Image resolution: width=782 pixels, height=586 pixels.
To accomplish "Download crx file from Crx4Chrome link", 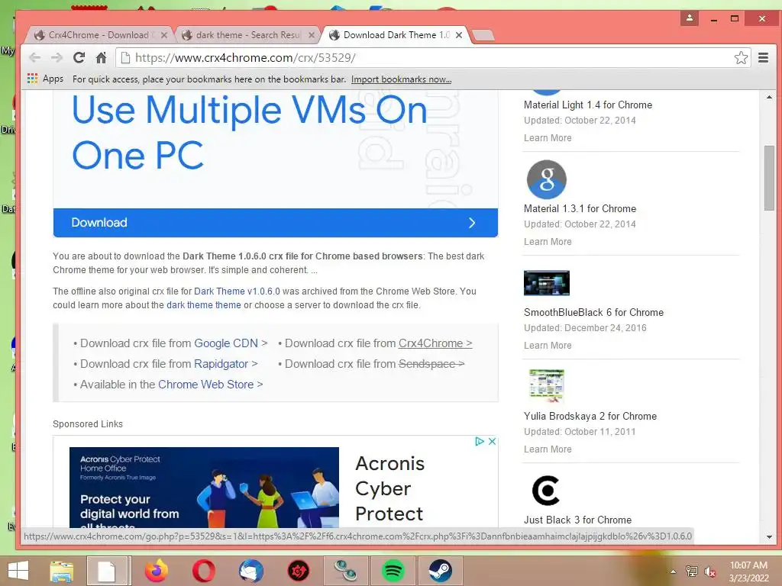I will click(x=435, y=343).
